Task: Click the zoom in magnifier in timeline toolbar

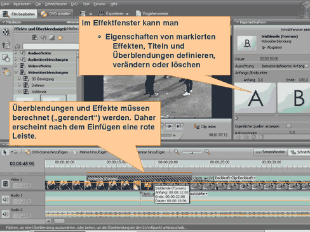Action: coord(207,151)
